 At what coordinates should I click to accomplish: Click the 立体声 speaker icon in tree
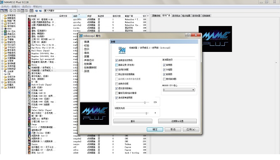5,71
